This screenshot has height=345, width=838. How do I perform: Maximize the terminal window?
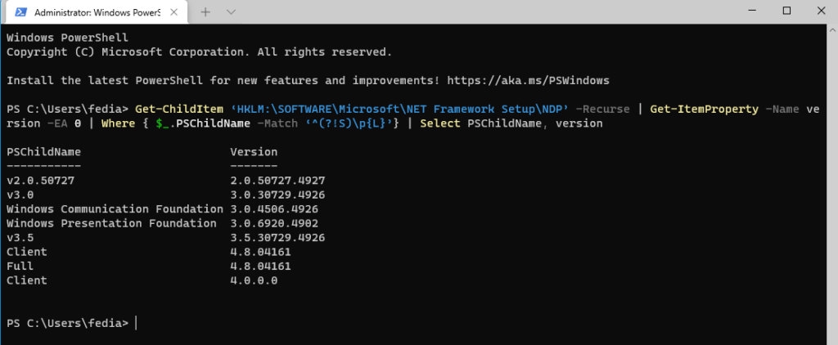[x=786, y=10]
